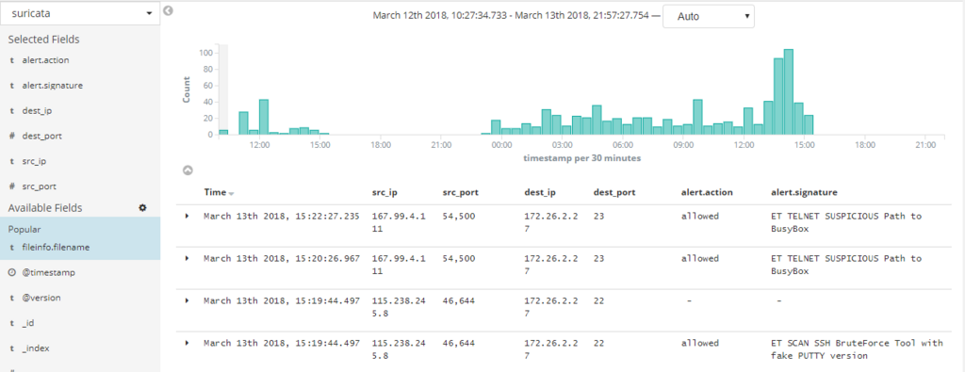Expand the SSH BruteForce Tool event row
Image resolution: width=965 pixels, height=372 pixels.
pyautogui.click(x=188, y=343)
